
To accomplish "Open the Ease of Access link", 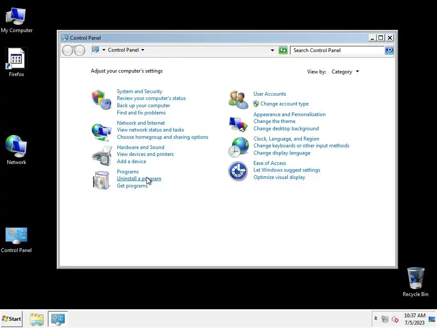I will tap(270, 163).
